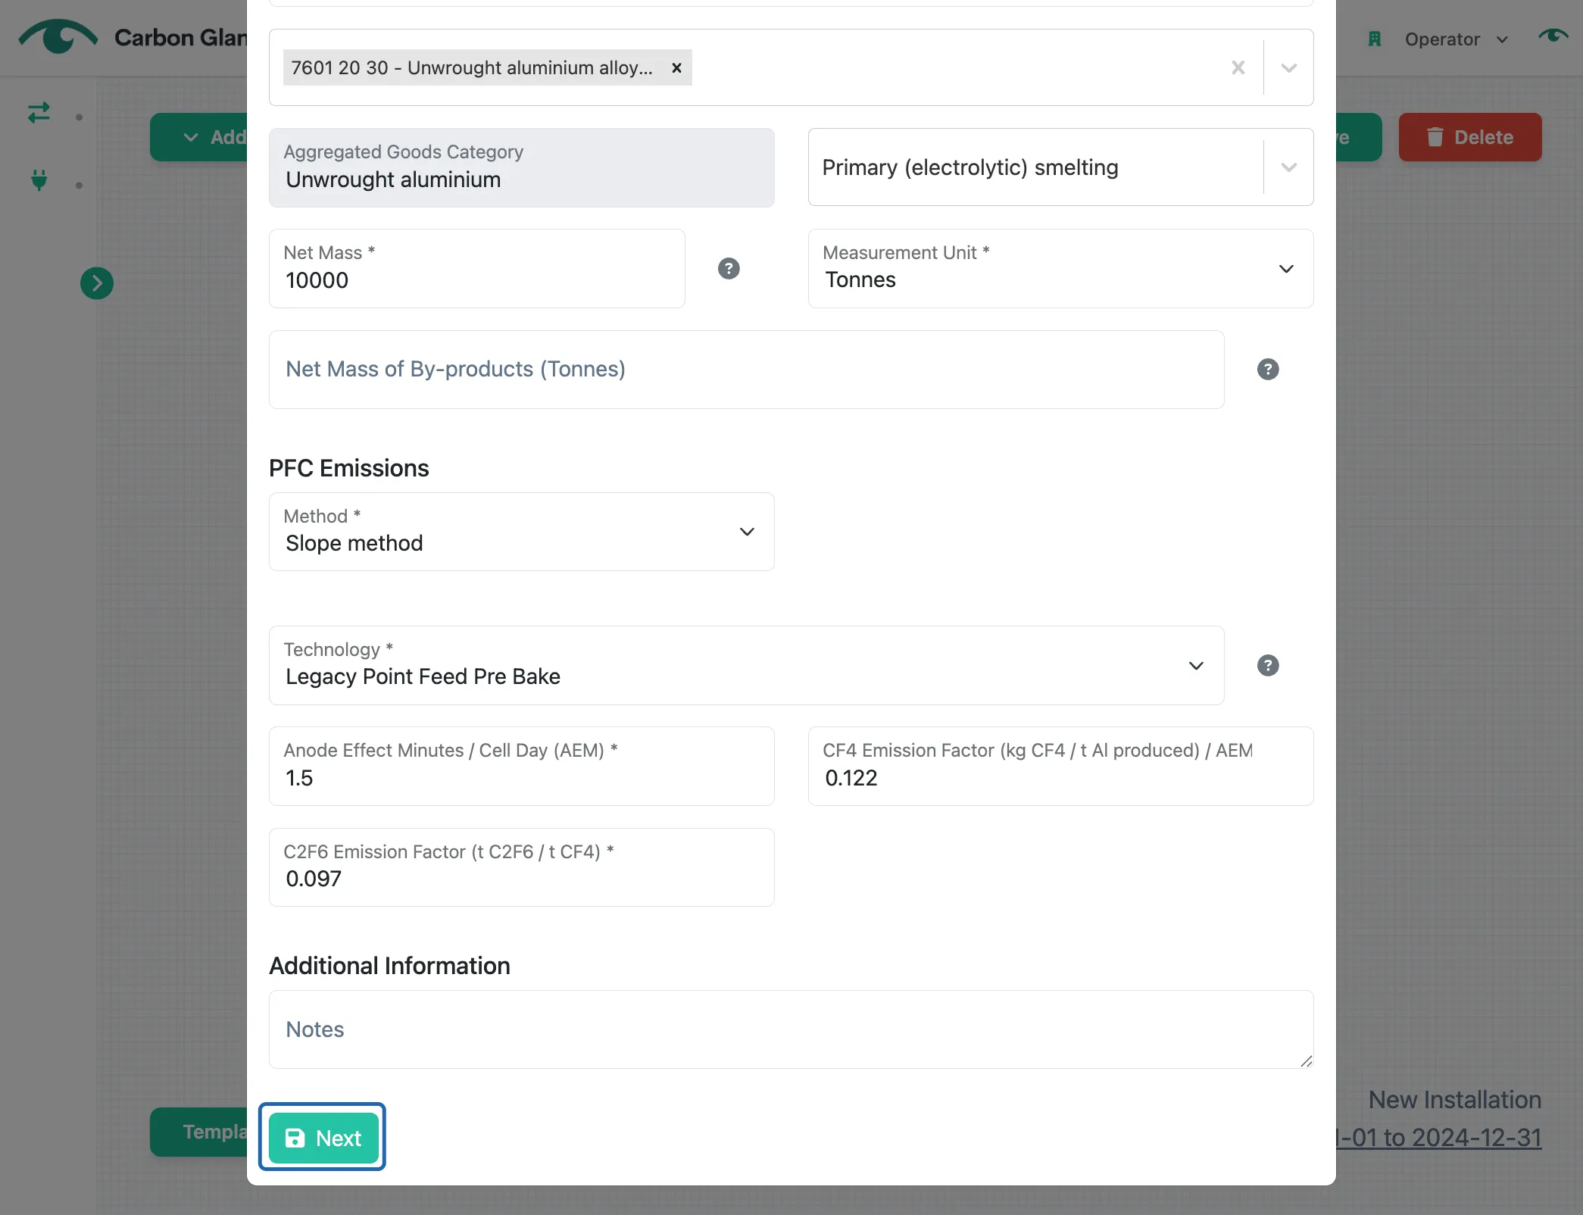Edit the C2F6 Emission Factor field
The width and height of the screenshot is (1583, 1215).
point(521,867)
